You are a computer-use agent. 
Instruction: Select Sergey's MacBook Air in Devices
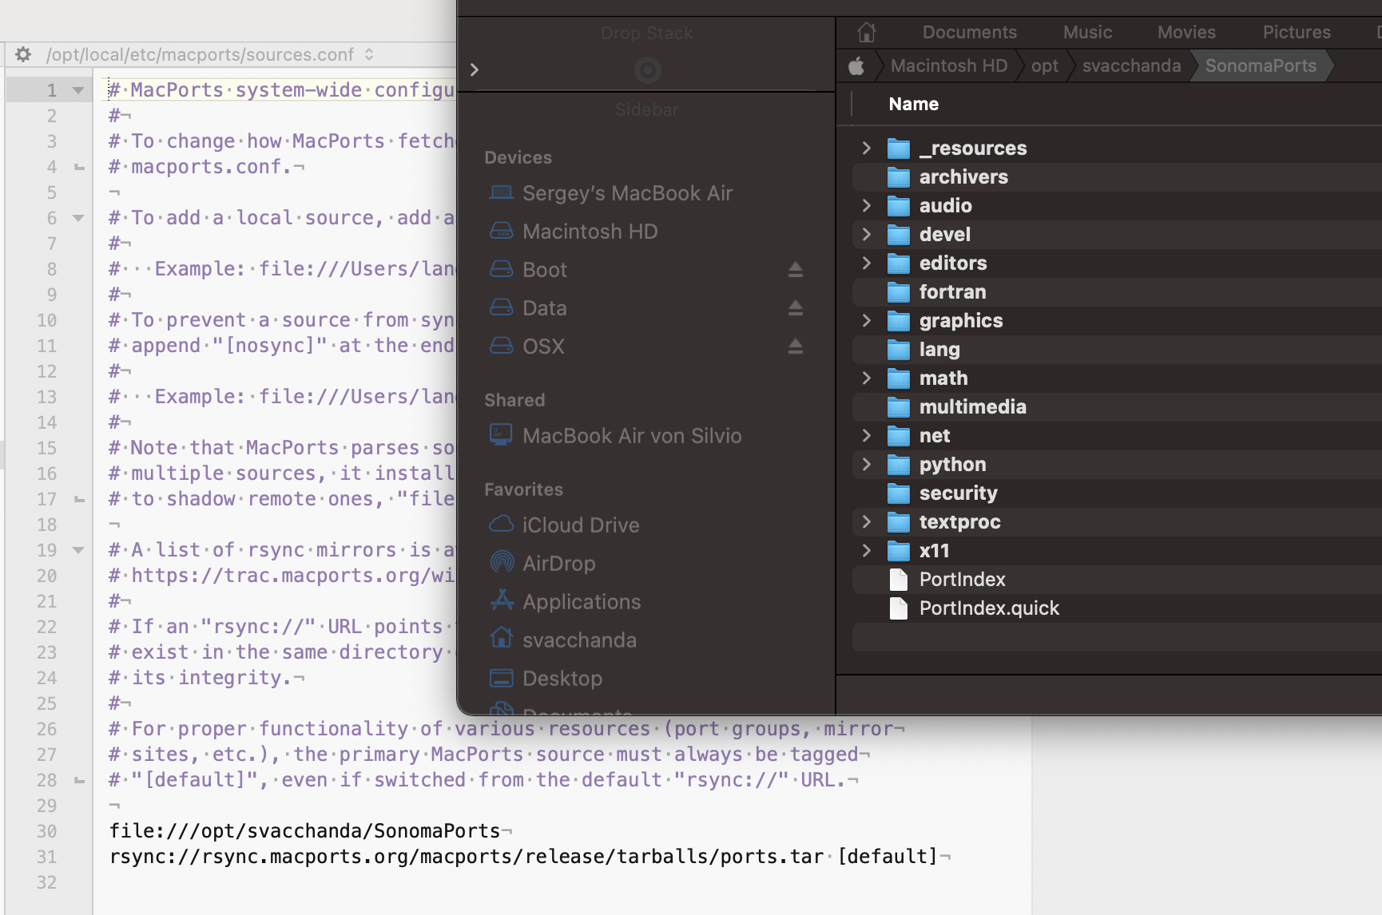pos(611,193)
